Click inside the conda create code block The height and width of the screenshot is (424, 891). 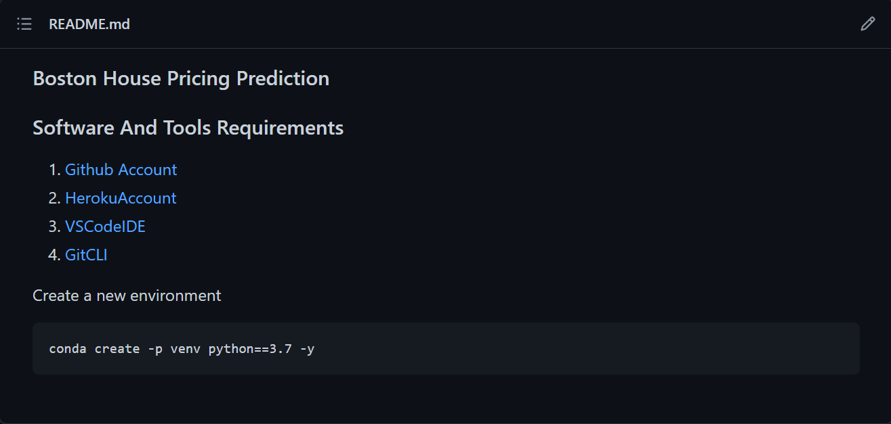click(x=446, y=349)
